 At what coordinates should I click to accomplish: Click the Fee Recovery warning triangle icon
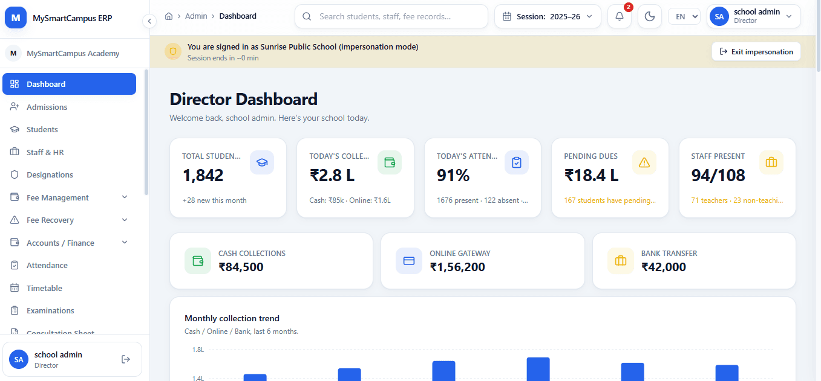tap(15, 220)
